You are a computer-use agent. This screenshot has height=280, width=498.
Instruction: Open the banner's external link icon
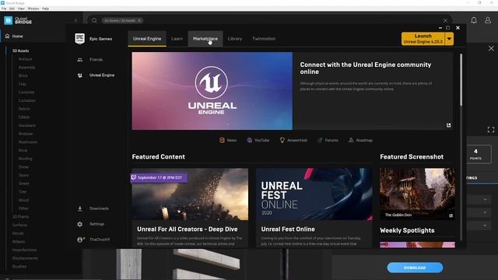(x=448, y=125)
